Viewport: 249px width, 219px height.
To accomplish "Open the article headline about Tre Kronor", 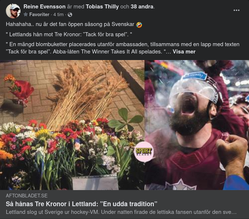I will tap(82, 204).
